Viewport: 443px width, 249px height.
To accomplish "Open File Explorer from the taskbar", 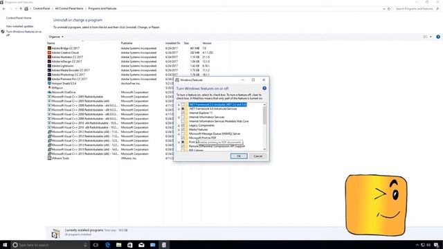I will coord(118,245).
